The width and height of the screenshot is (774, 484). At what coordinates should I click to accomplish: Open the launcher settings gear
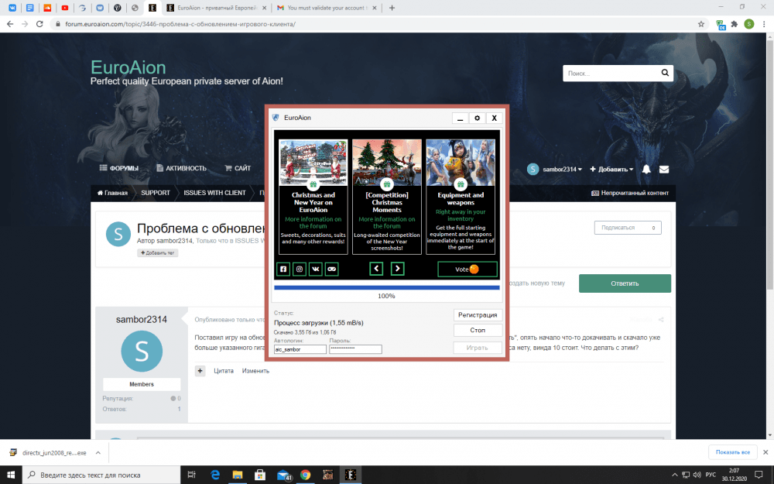[477, 118]
